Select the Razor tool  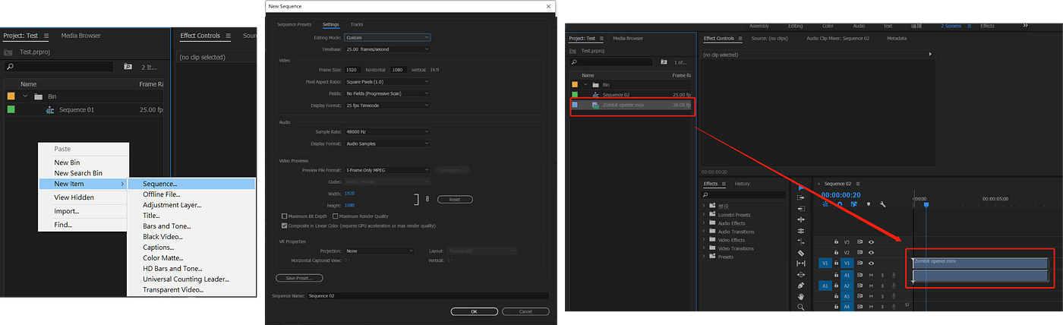[801, 253]
